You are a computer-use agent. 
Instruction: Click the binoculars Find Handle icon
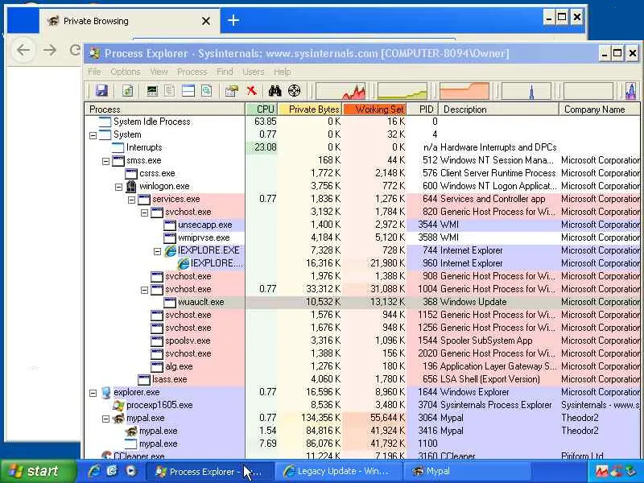click(x=275, y=90)
